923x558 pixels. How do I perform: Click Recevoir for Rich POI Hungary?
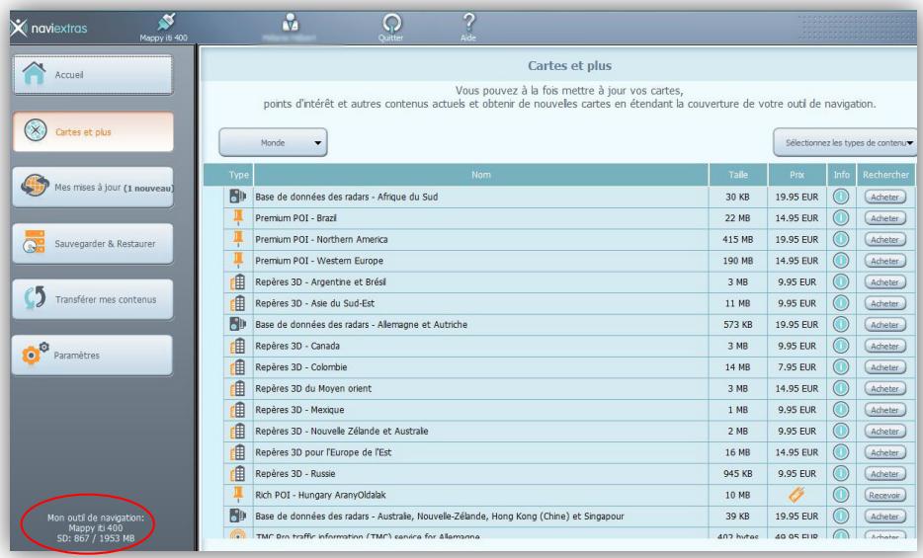tap(884, 495)
